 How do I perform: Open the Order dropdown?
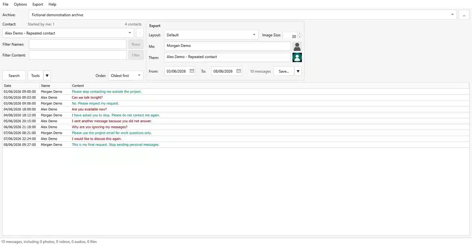coord(139,75)
